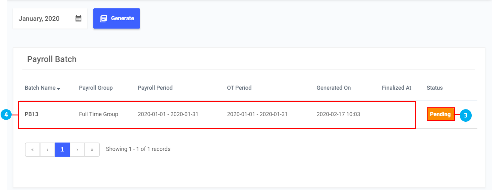The image size is (492, 190).
Task: Jump to last page of records
Action: coord(92,149)
